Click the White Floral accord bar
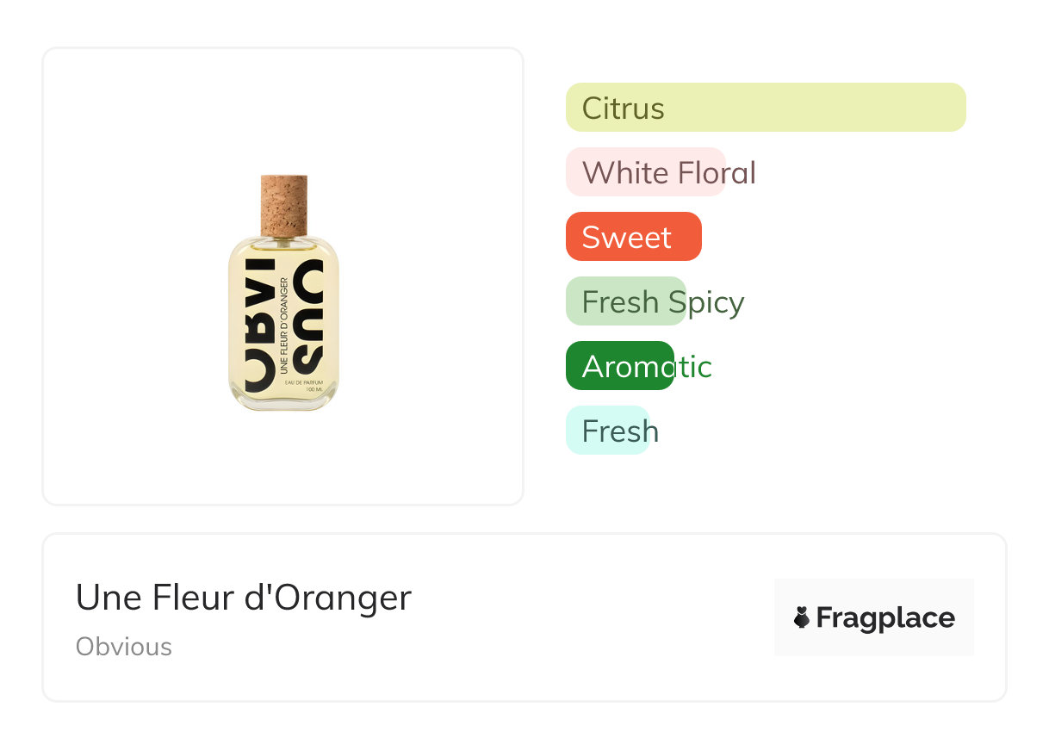The height and width of the screenshot is (744, 1049). click(645, 172)
